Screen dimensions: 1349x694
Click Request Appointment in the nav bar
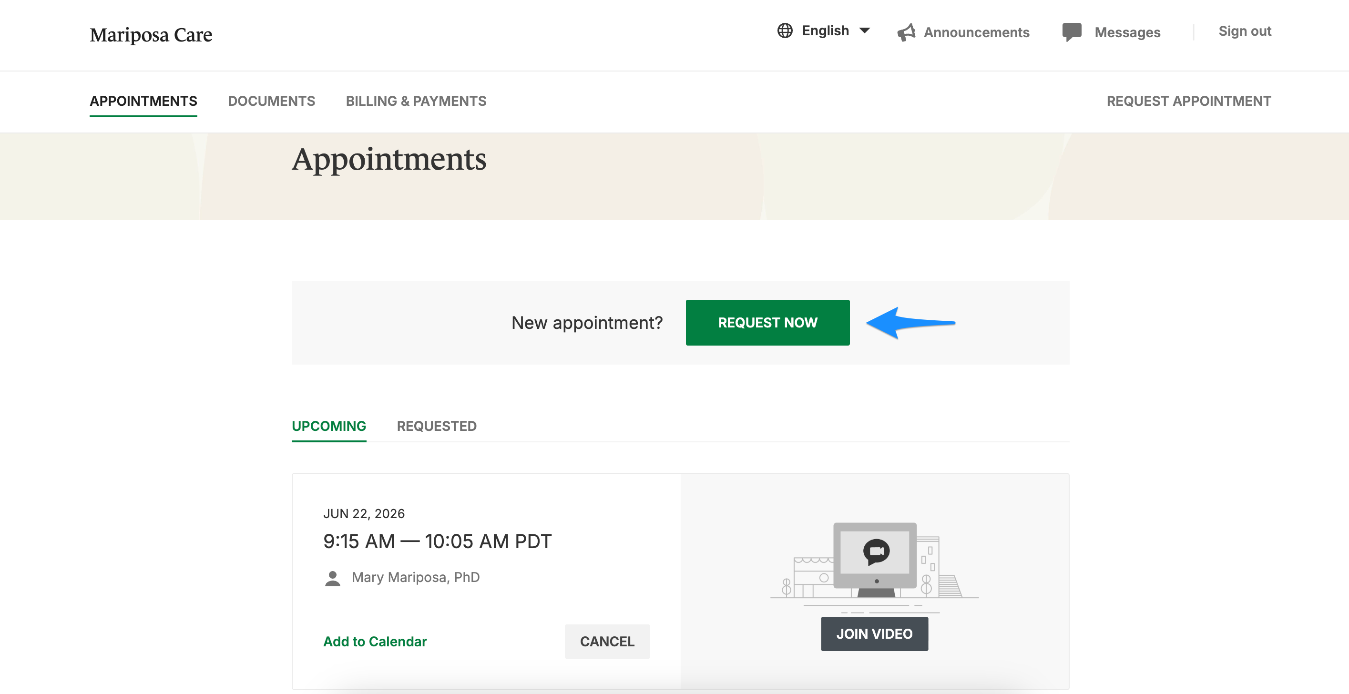click(1188, 101)
